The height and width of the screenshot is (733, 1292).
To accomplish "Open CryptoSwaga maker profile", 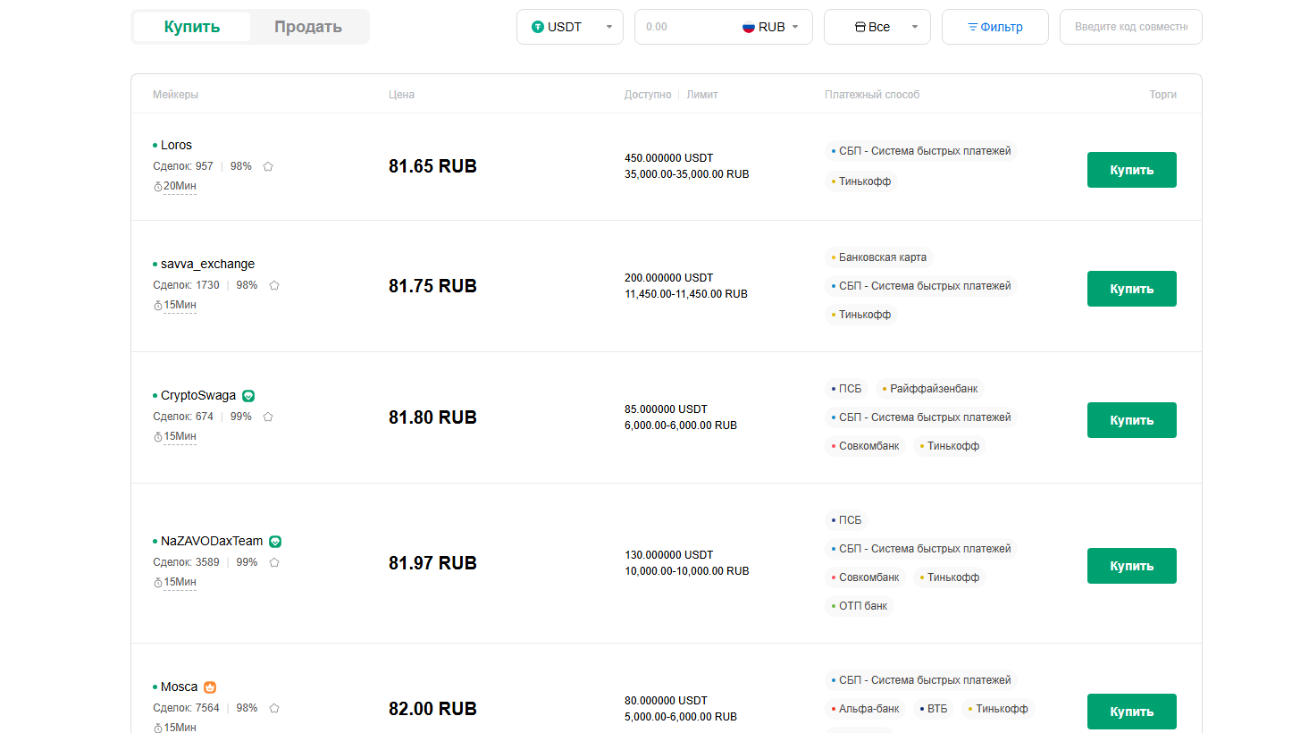I will pyautogui.click(x=198, y=395).
